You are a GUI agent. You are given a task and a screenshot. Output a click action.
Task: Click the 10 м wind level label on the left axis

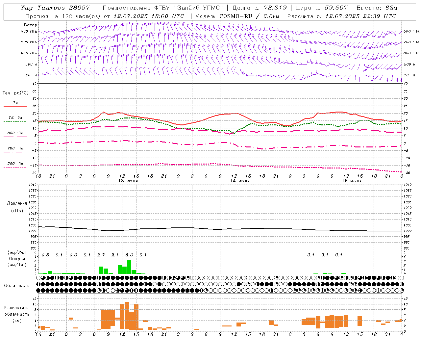coord(32,75)
